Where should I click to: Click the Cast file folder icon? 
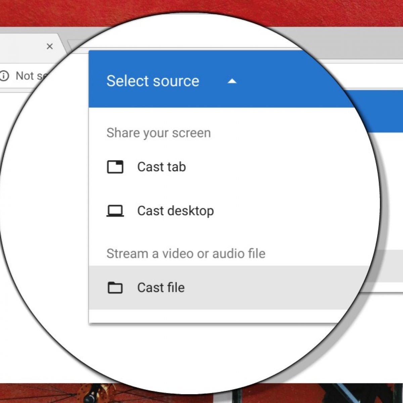tap(115, 288)
